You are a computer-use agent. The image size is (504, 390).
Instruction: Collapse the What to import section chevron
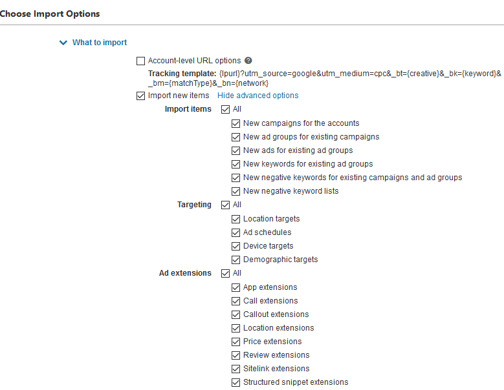[x=63, y=43]
